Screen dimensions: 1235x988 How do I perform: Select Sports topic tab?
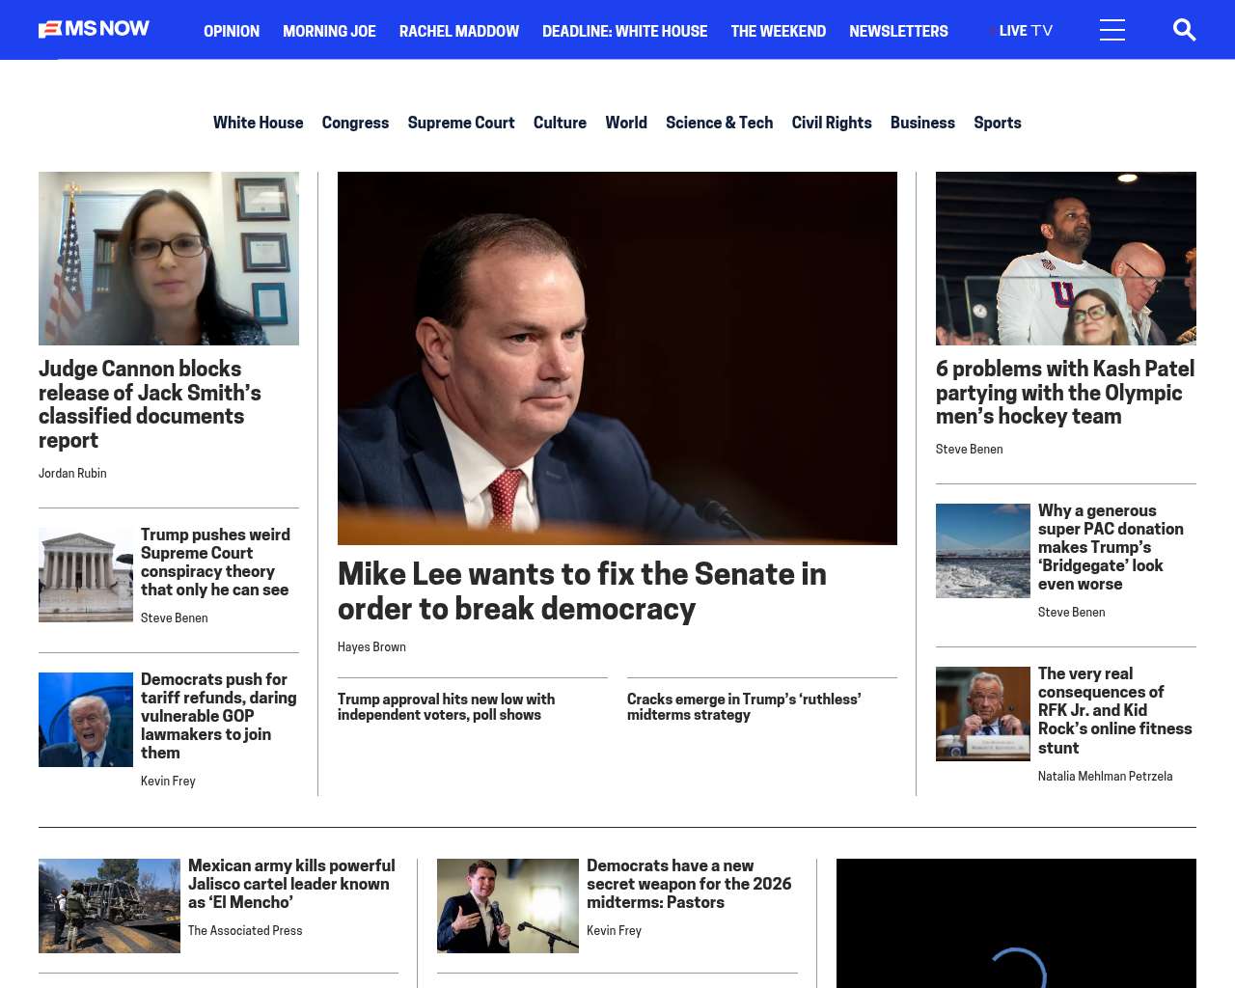pos(997,123)
